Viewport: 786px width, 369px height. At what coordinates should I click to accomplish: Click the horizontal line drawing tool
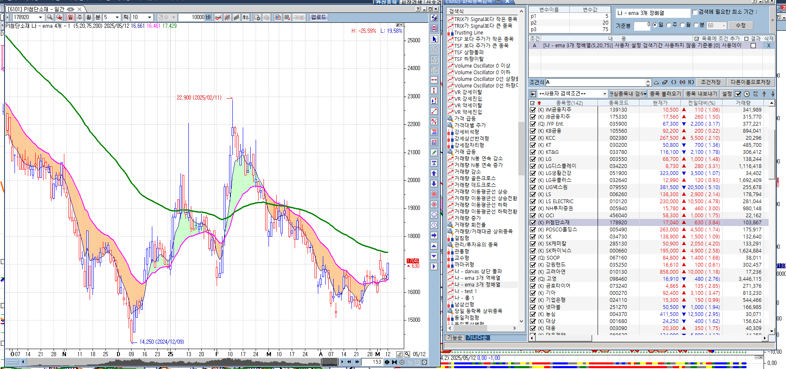[434, 80]
